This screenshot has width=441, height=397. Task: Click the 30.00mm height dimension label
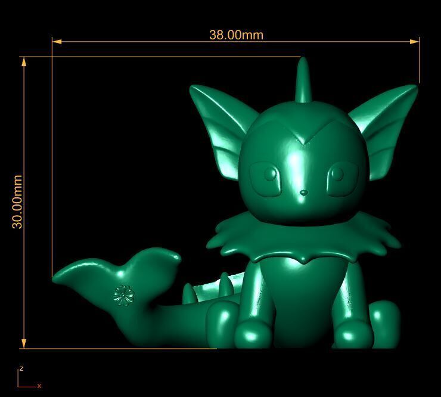point(17,201)
